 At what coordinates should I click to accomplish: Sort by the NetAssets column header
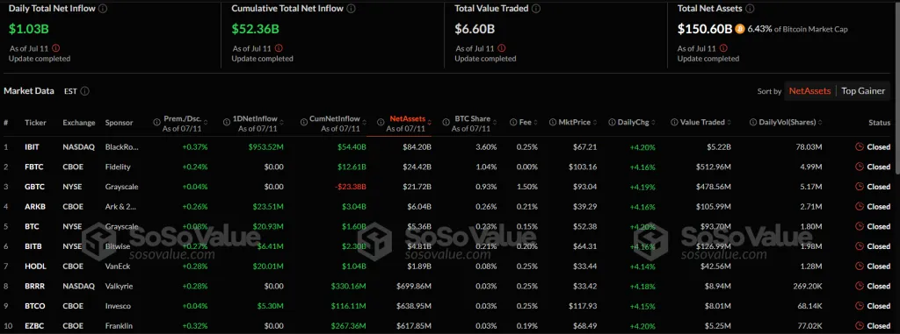[408, 118]
